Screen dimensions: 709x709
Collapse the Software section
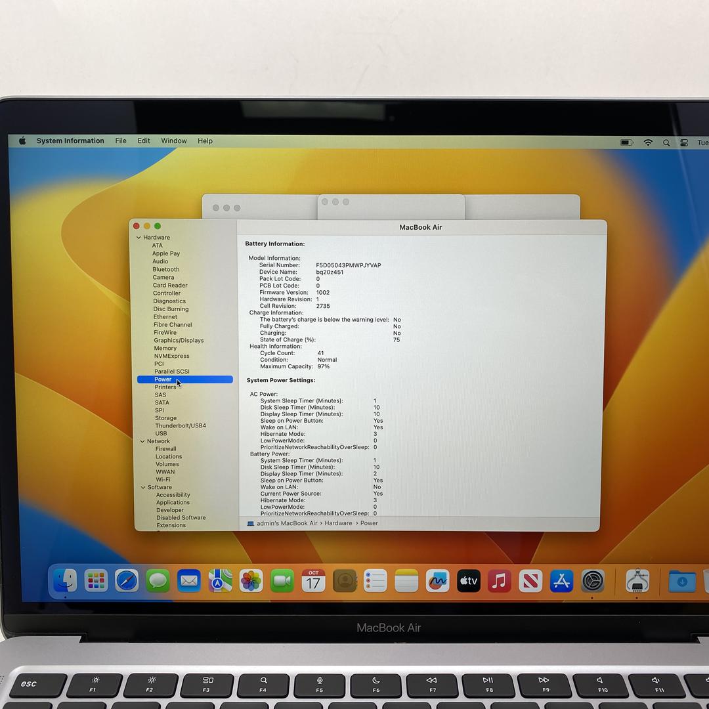coord(143,487)
